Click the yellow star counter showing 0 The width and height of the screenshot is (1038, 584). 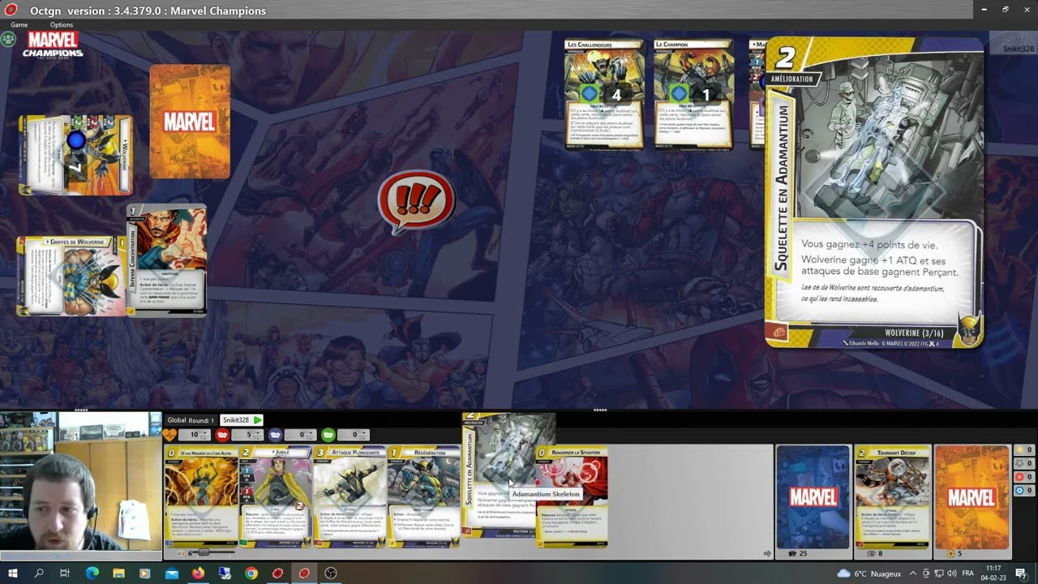[x=1024, y=450]
